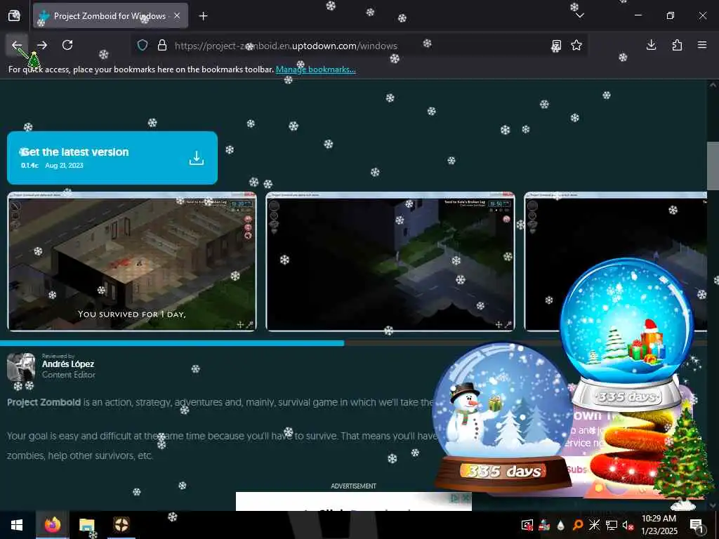Open the Firefox hamburger application menu
The image size is (719, 539).
(x=702, y=45)
